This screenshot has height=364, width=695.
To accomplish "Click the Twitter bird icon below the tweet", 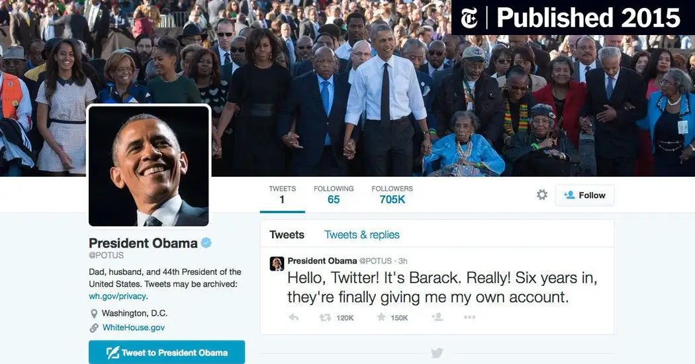I will tap(437, 353).
